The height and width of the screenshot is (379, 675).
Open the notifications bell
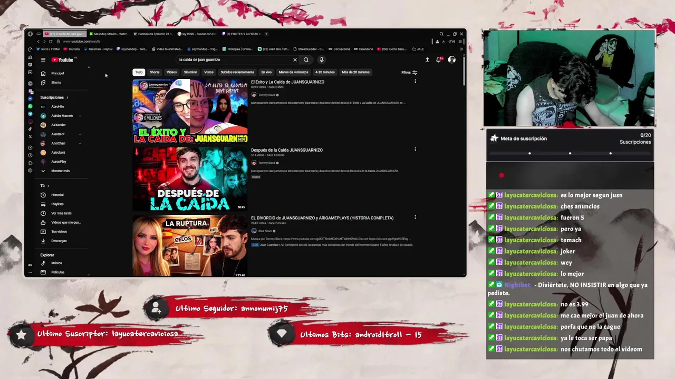439,60
